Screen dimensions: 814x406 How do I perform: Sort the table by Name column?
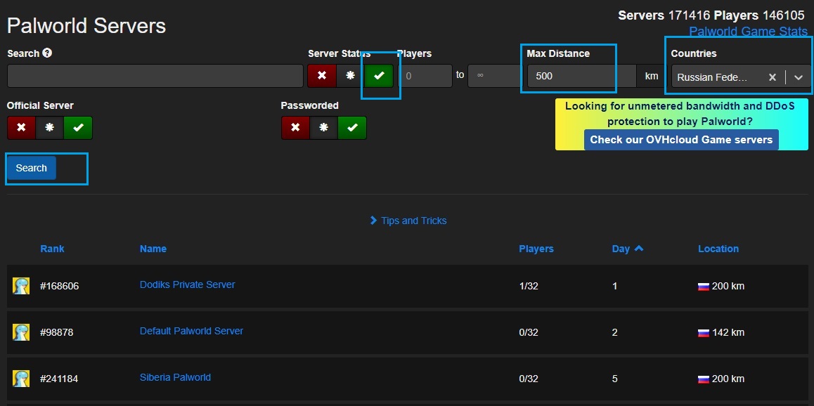coord(153,249)
